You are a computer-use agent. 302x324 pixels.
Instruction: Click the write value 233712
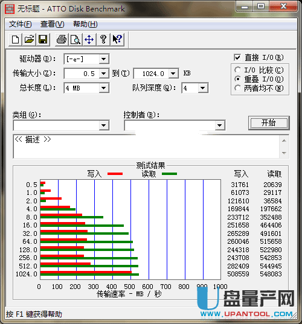pos(238,217)
